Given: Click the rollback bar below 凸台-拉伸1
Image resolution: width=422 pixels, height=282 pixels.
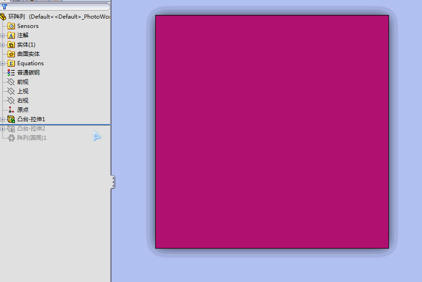Looking at the screenshot, I should 55,124.
